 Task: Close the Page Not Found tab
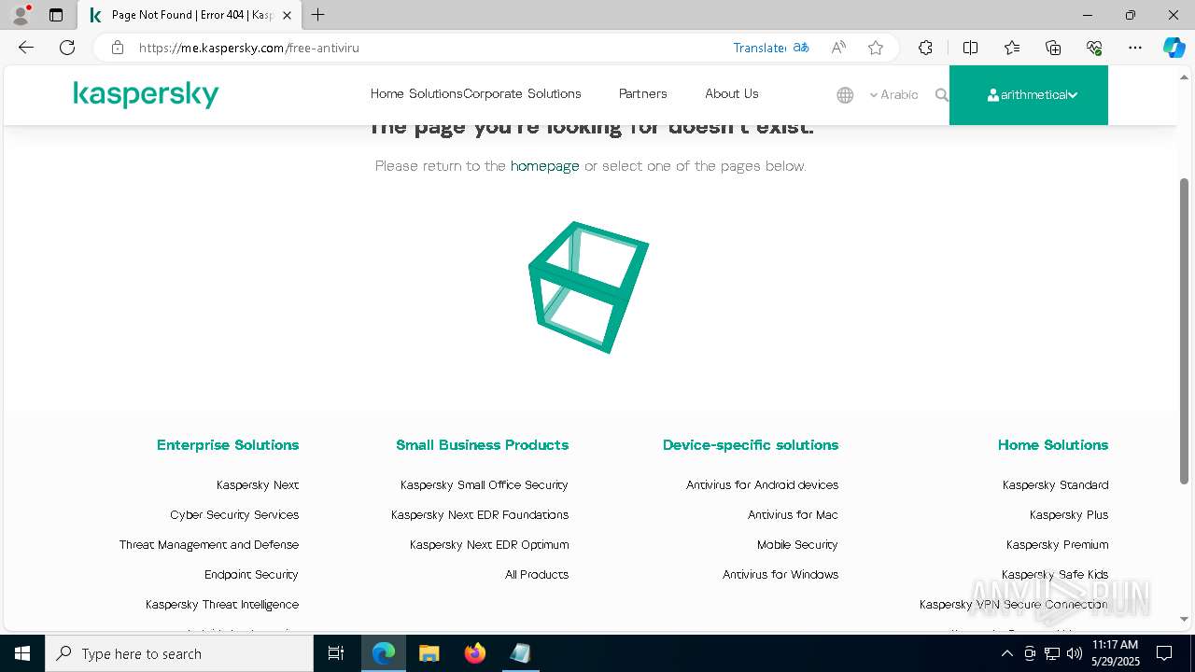point(287,15)
